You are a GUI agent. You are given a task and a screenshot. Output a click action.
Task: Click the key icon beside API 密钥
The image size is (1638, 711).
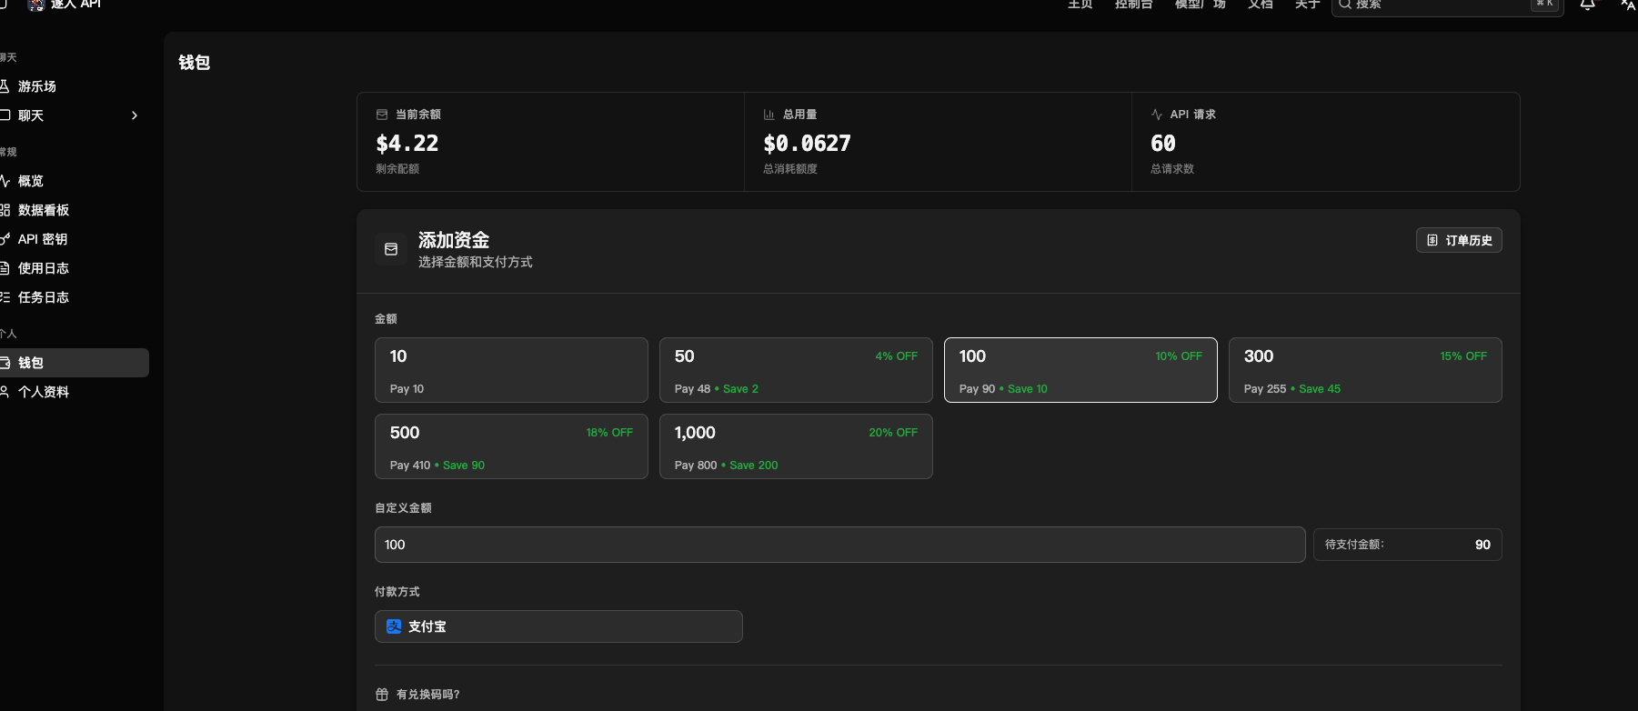pyautogui.click(x=5, y=239)
